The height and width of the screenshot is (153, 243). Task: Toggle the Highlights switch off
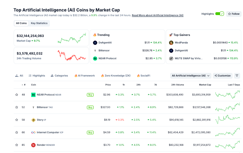[219, 14]
